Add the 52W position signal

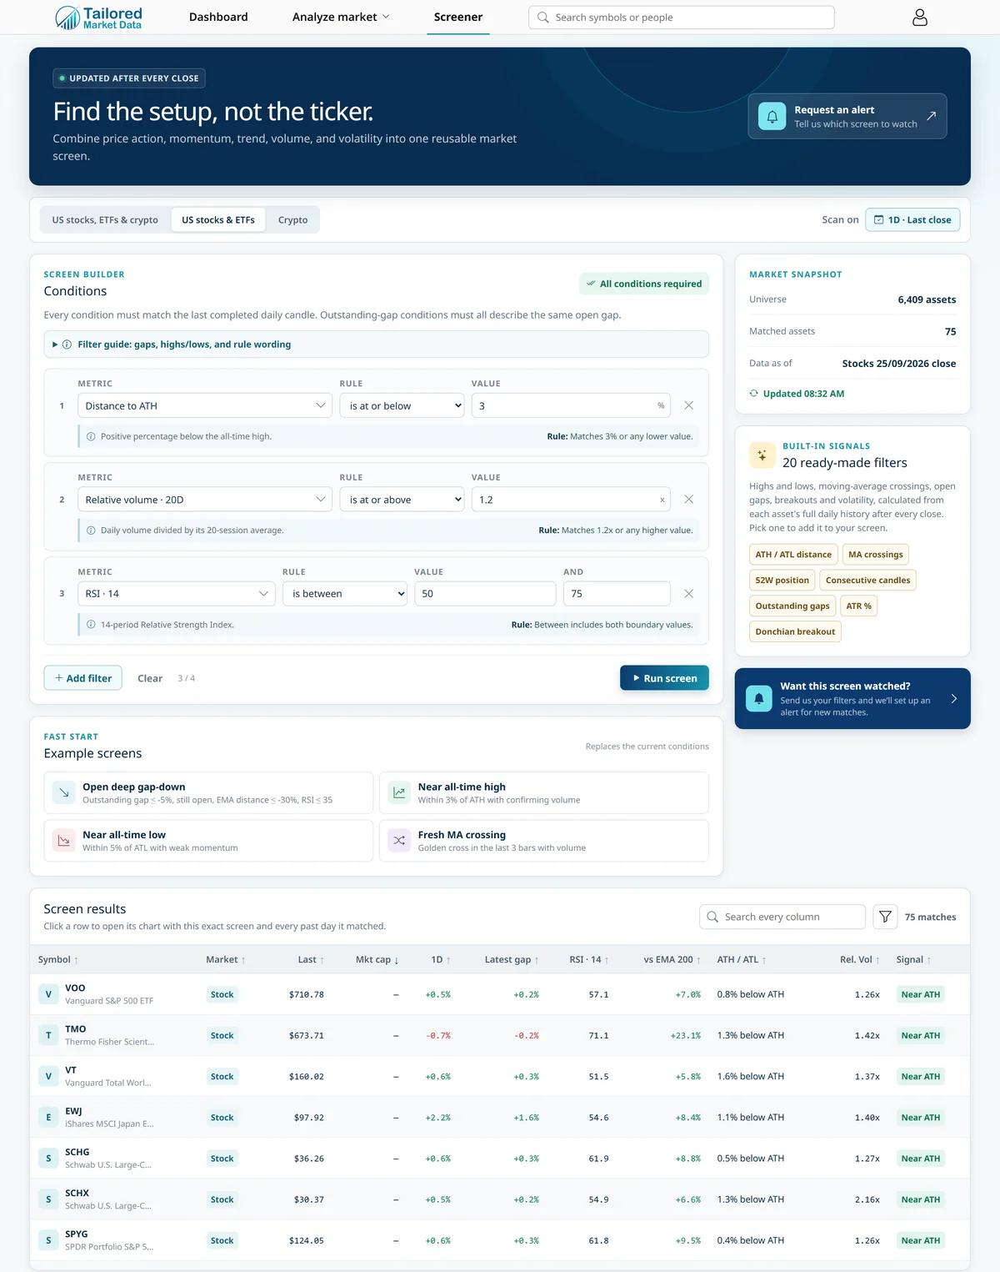click(782, 581)
